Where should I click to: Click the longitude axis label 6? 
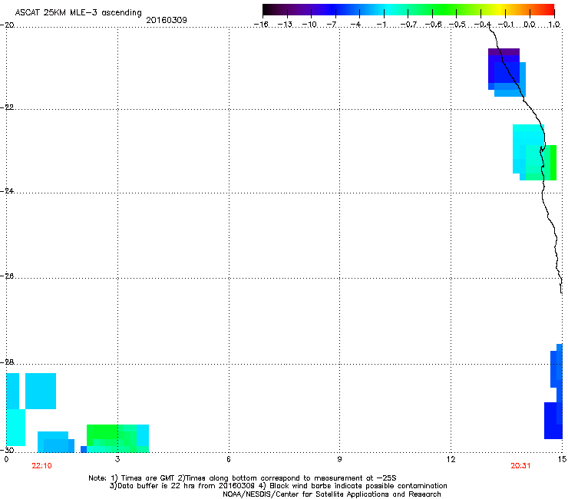[x=229, y=459]
